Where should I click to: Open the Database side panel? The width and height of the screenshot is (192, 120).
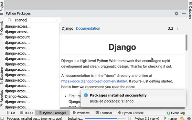point(190,11)
